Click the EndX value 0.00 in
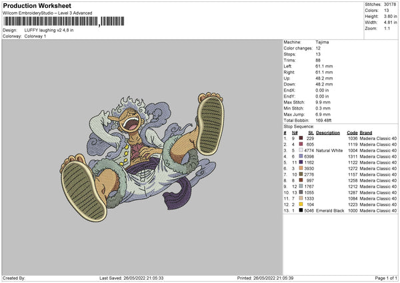The image size is (400, 283). pos(322,90)
